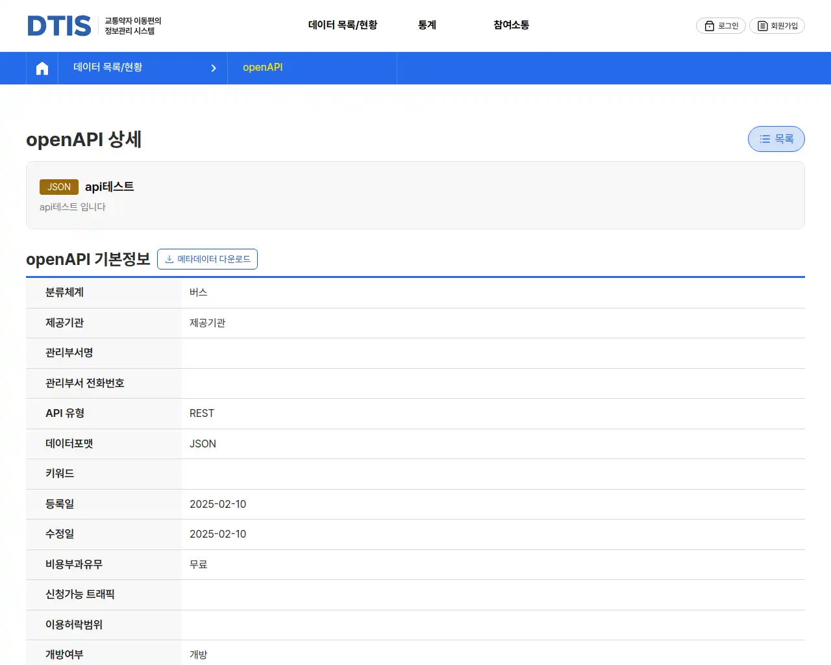This screenshot has width=831, height=665.
Task: Click the breadcrumb chevron arrow
Action: pos(214,68)
